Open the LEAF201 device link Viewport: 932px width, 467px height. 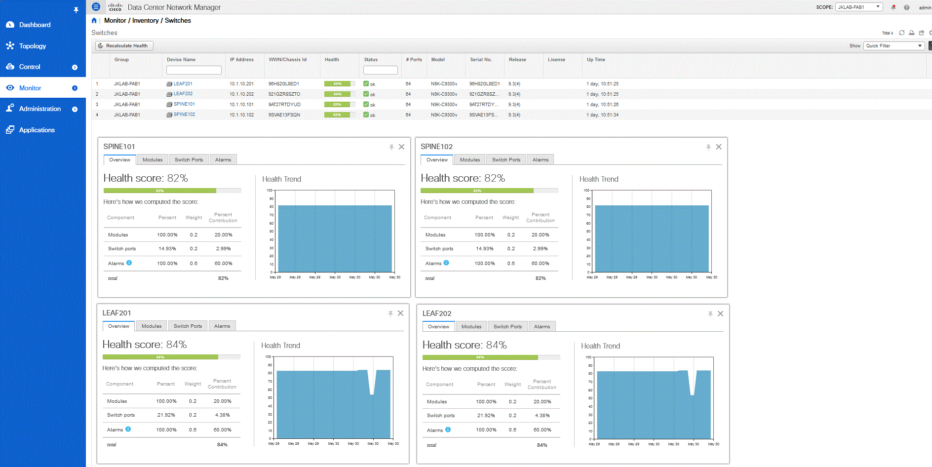pyautogui.click(x=183, y=84)
